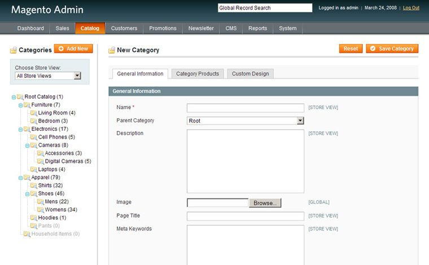Collapse the Apparel tree node
The height and width of the screenshot is (265, 429).
tap(20, 178)
